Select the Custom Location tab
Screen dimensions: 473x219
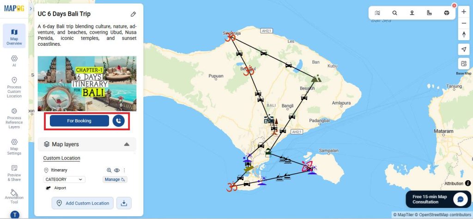point(61,158)
